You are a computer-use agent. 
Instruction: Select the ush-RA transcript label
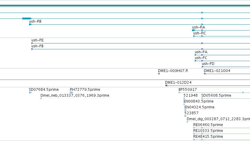(x=199, y=27)
